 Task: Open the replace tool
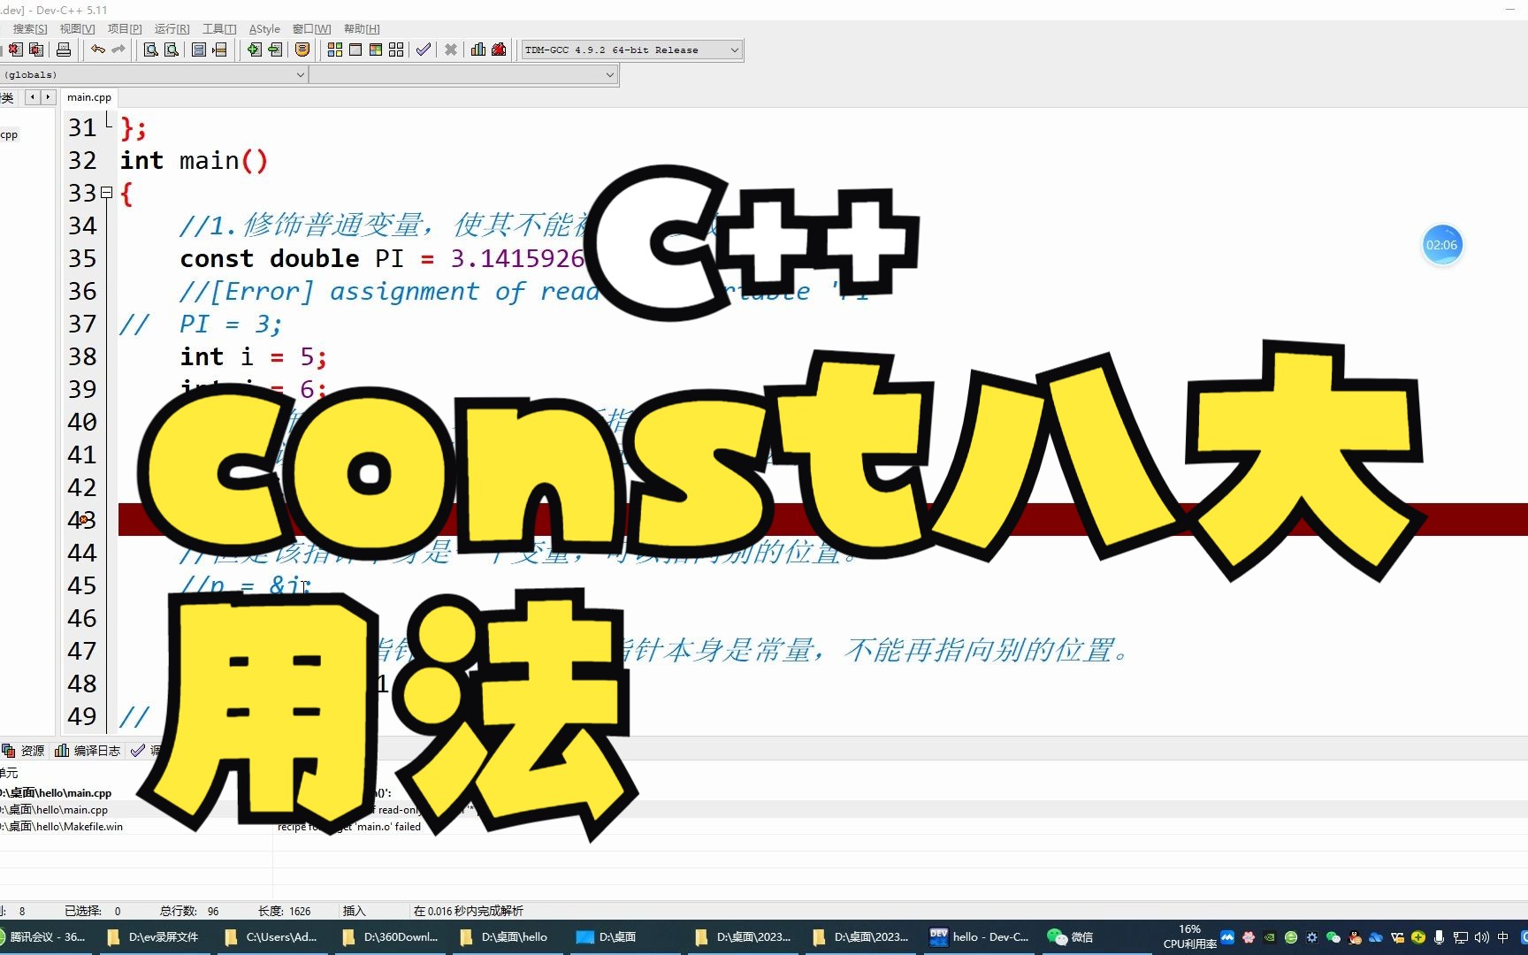(x=172, y=50)
